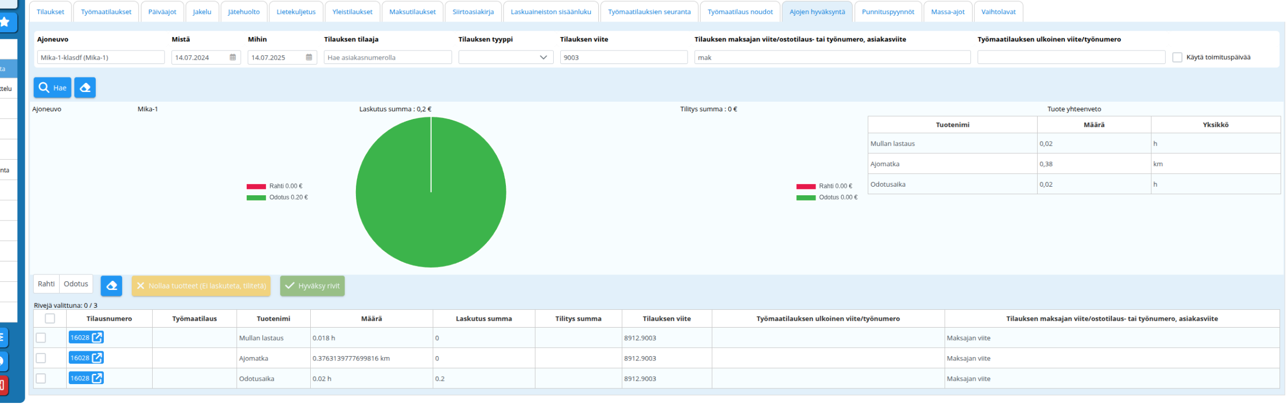Expand the Tilauksen tyyppi dropdown

505,58
